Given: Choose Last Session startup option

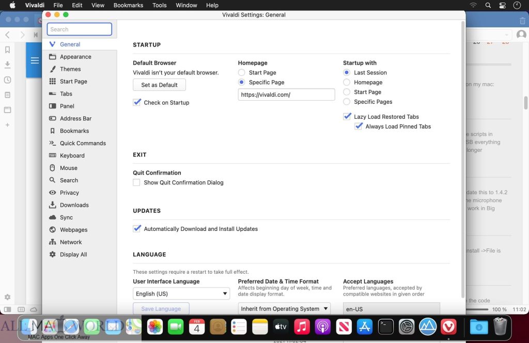Looking at the screenshot, I should [347, 72].
